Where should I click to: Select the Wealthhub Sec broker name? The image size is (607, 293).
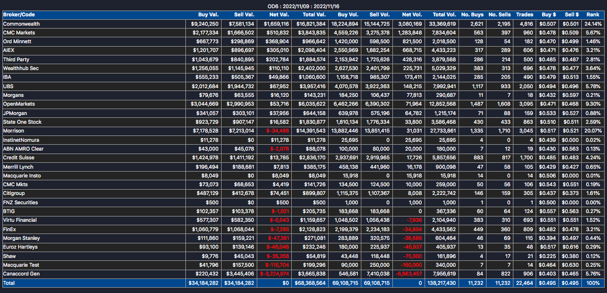(20, 68)
